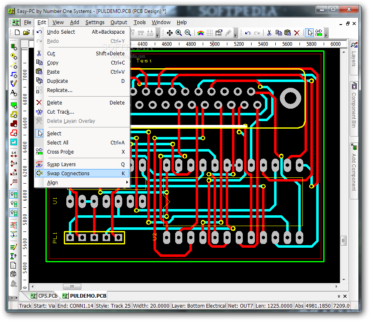Click the measure tool with question mark

click(x=14, y=256)
